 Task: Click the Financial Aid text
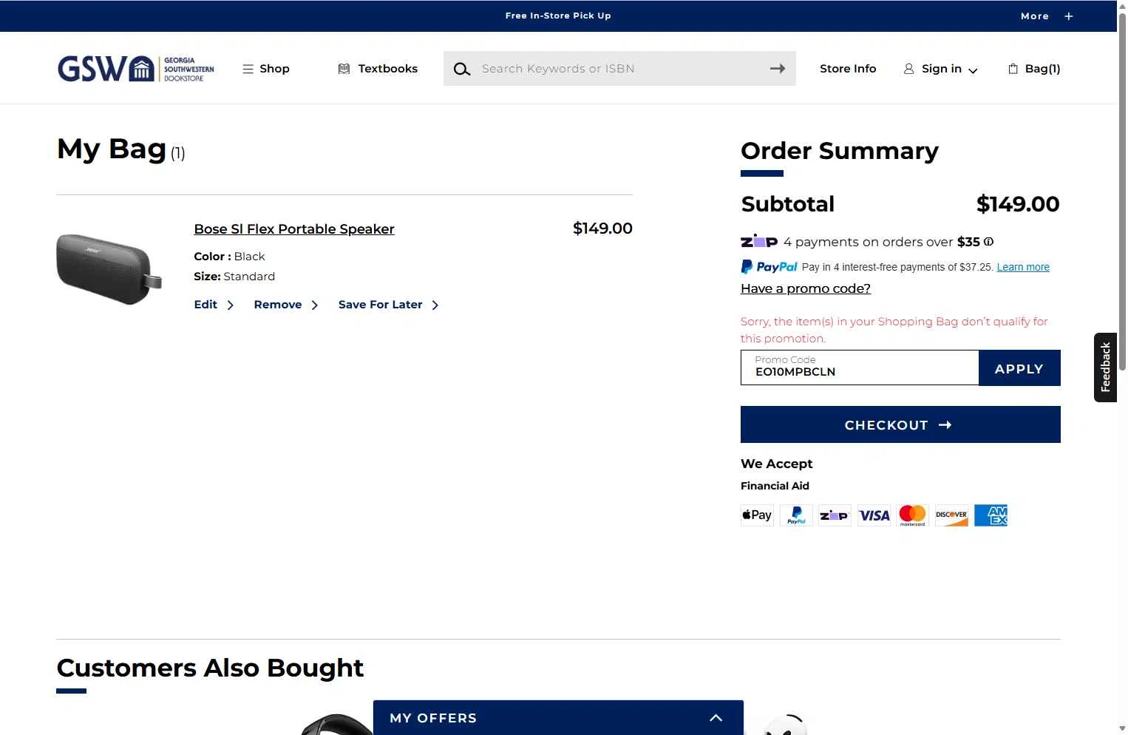coord(775,486)
